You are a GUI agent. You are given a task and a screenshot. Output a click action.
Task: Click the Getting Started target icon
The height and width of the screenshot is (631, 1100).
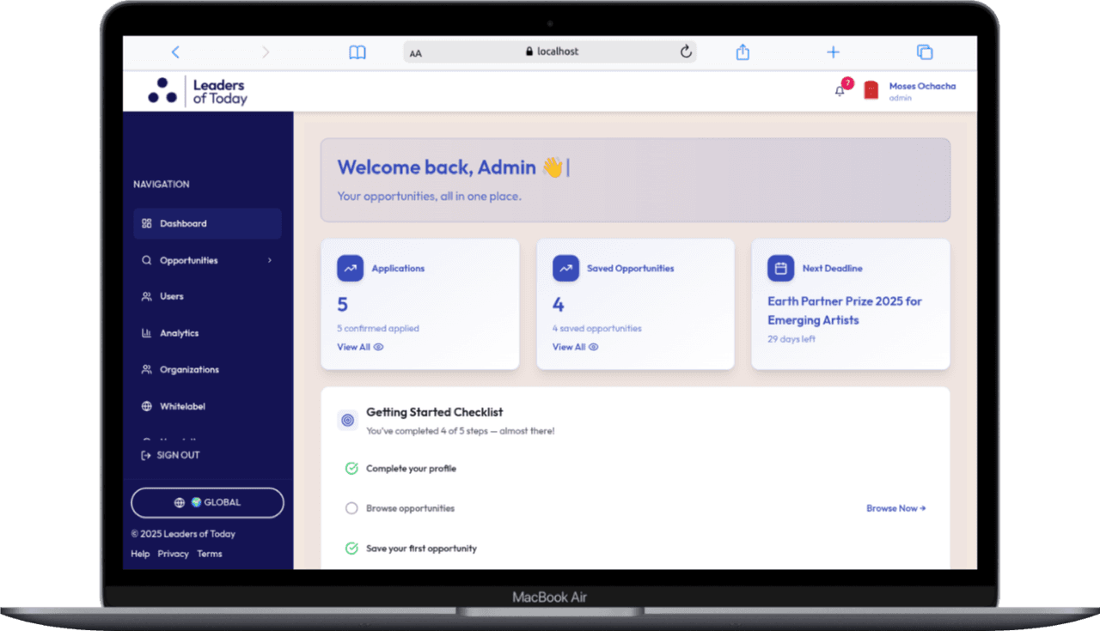click(x=347, y=420)
